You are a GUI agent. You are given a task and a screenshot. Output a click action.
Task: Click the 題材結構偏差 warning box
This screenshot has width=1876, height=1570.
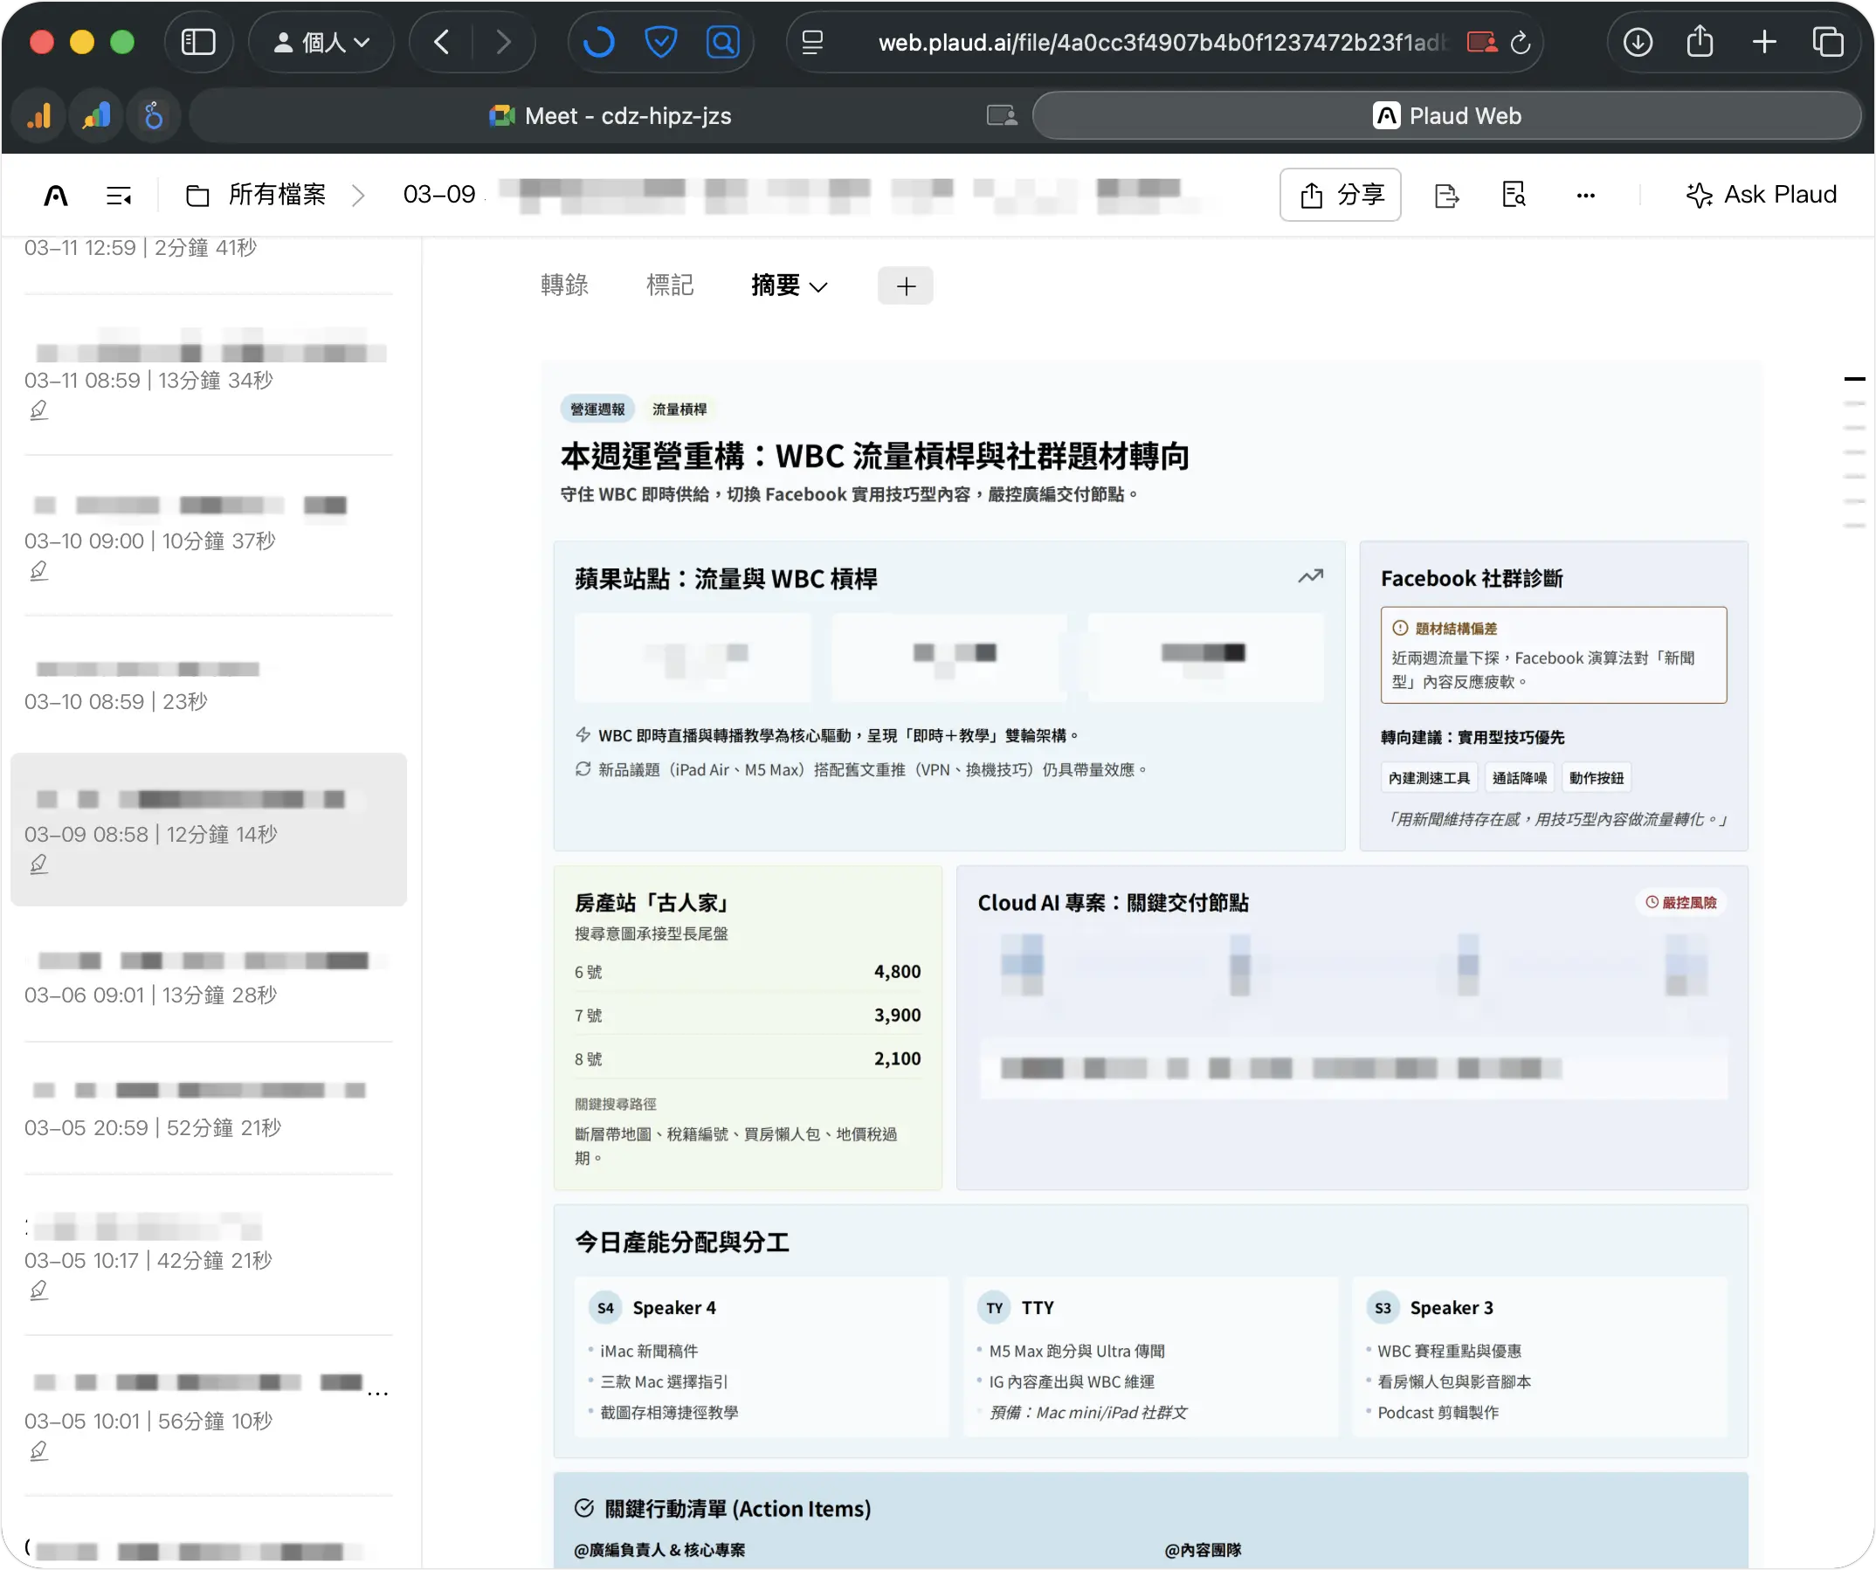tap(1554, 655)
